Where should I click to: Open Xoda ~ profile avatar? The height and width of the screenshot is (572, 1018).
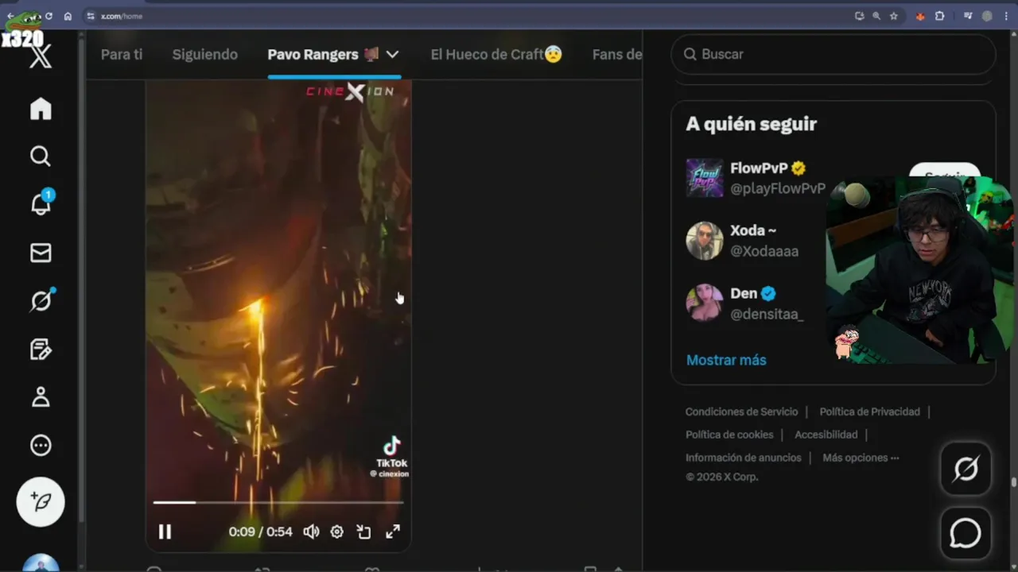pyautogui.click(x=705, y=241)
